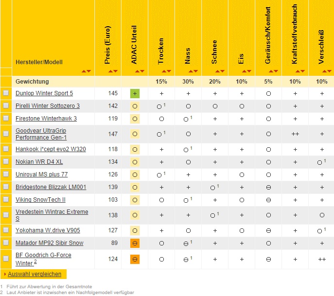Open the Vredestein Wintrac Extreme S link
The height and width of the screenshot is (296, 334).
52,215
